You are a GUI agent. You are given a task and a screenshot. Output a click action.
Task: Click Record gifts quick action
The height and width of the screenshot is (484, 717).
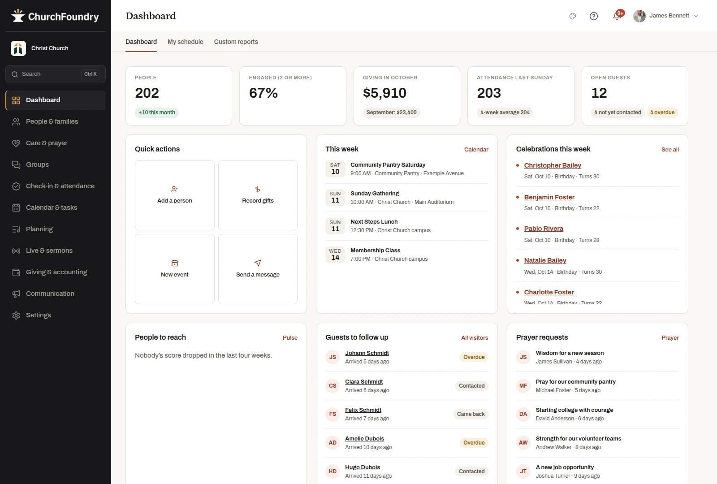click(x=258, y=195)
